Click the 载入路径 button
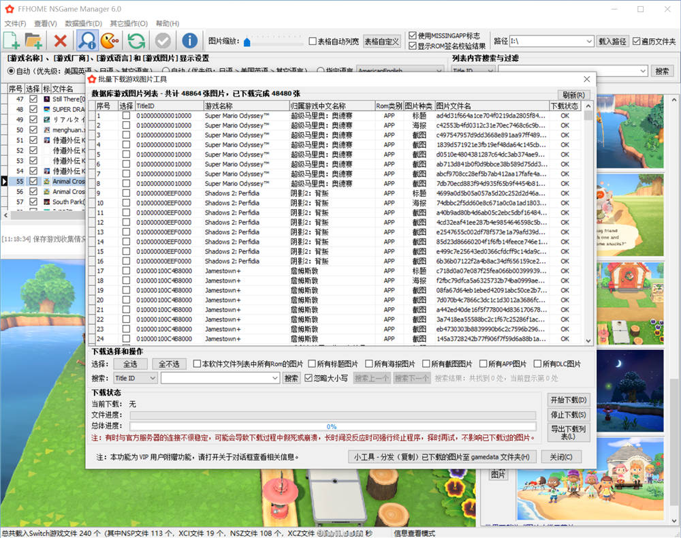 coord(612,42)
